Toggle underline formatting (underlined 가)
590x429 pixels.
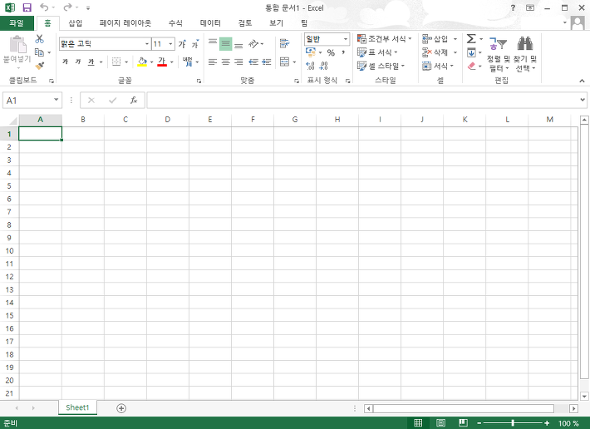91,62
